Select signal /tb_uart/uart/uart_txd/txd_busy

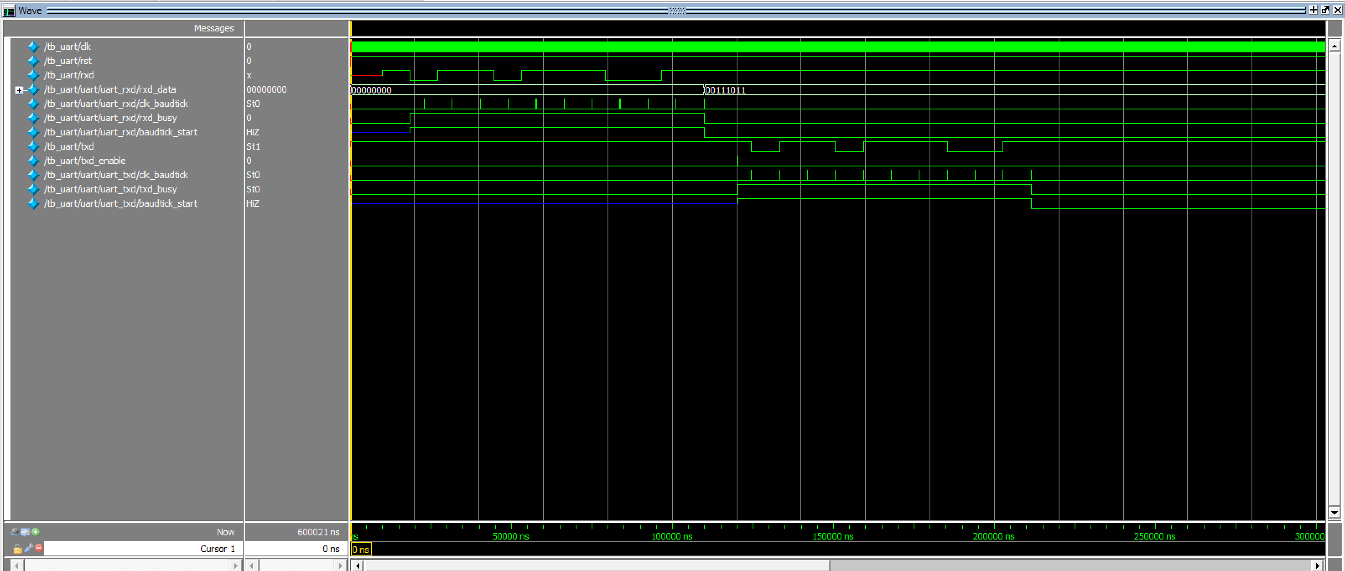111,189
